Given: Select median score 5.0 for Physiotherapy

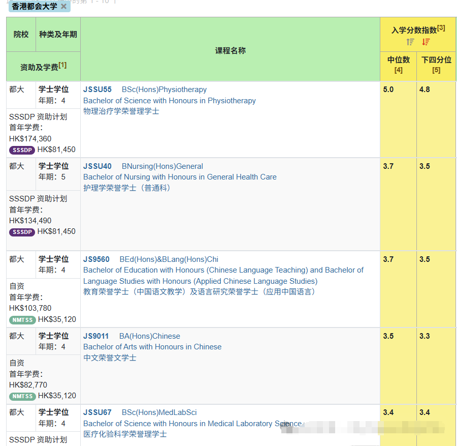Looking at the screenshot, I should coord(388,90).
